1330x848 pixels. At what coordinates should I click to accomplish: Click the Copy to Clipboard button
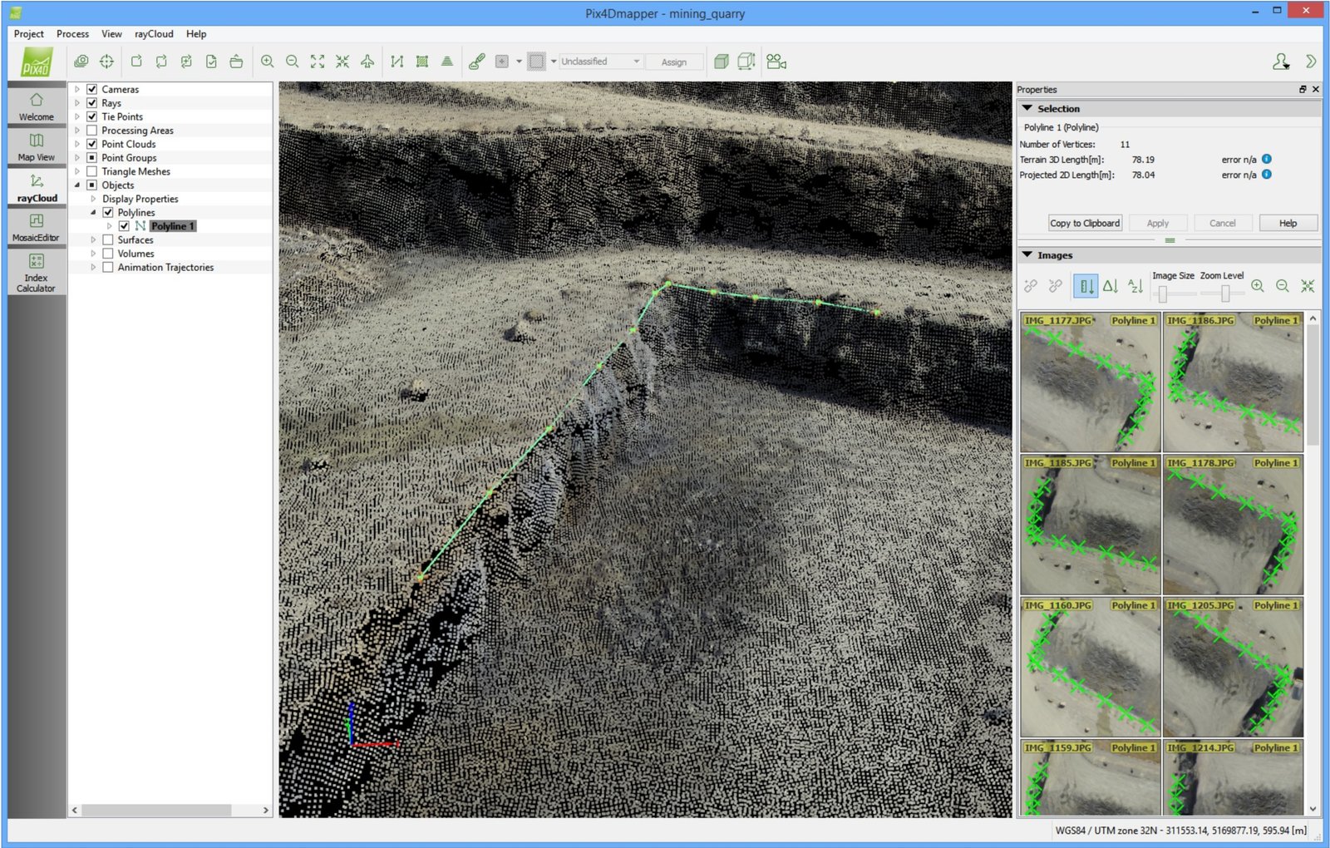coord(1085,223)
